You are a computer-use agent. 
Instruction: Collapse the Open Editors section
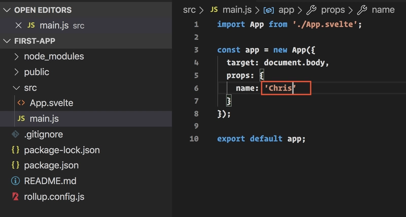coord(7,10)
